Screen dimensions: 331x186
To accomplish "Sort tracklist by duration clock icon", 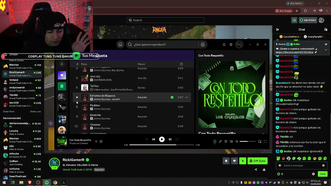I will point(181,64).
